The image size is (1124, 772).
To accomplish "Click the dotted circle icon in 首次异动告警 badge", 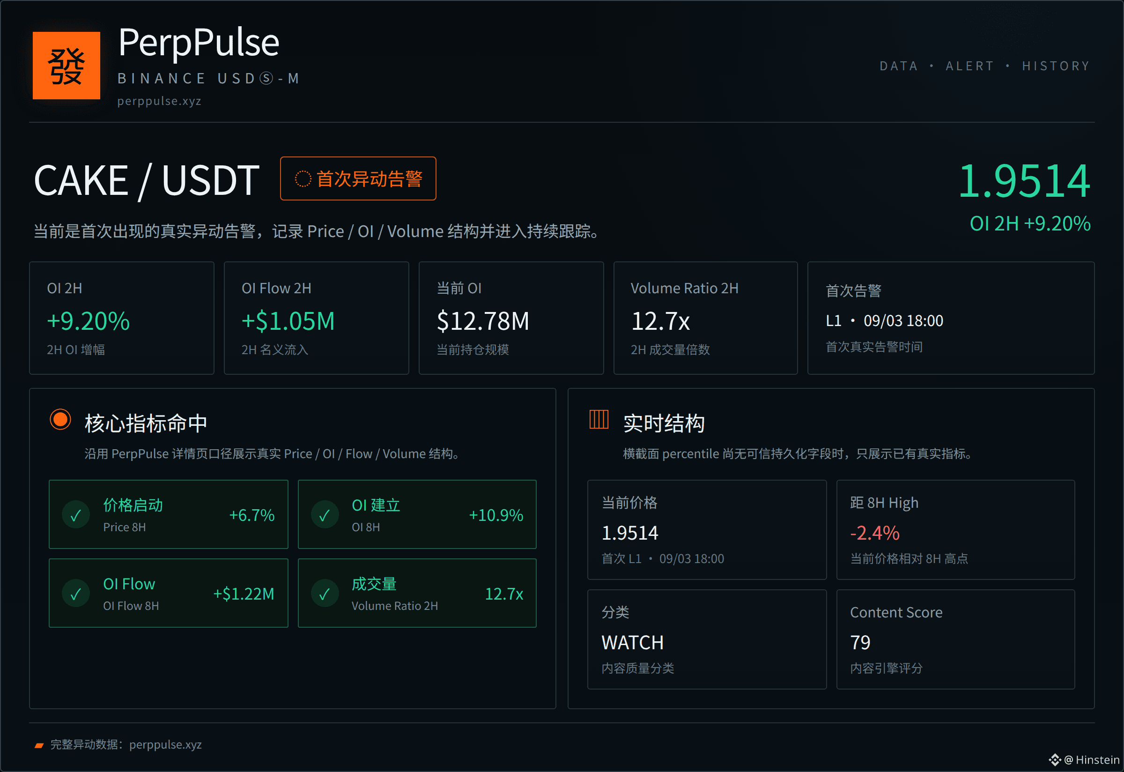I will 303,178.
